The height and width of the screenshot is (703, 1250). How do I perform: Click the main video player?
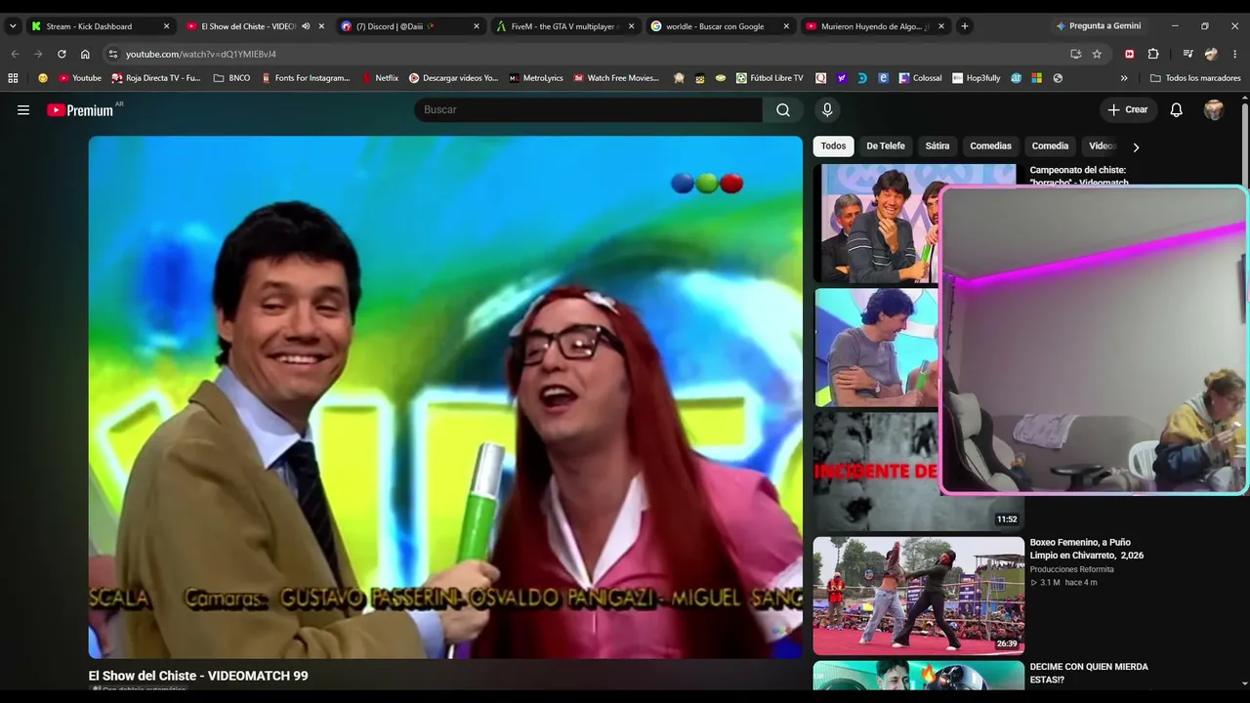click(445, 397)
